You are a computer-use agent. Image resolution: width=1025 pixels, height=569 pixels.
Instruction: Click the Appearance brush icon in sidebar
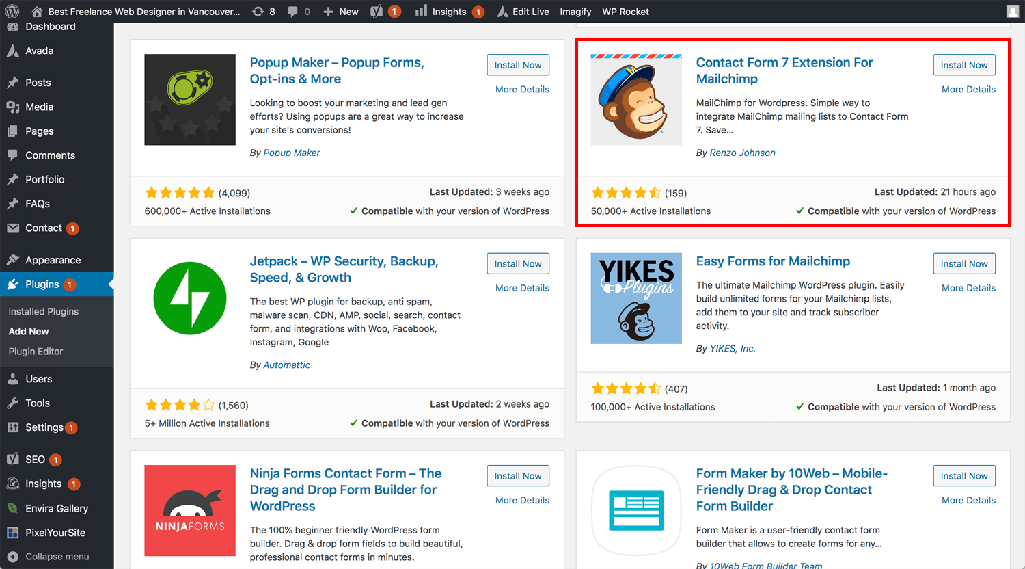(12, 260)
